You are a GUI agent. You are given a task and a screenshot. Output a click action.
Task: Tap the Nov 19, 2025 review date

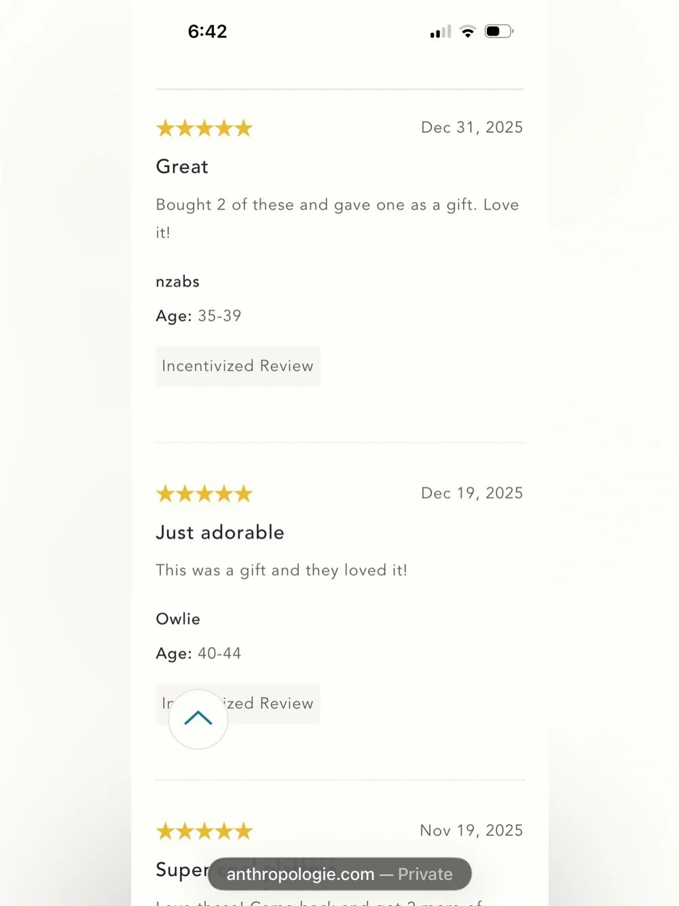471,831
